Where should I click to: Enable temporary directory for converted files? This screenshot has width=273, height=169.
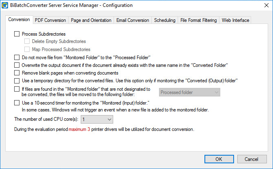click(x=17, y=81)
